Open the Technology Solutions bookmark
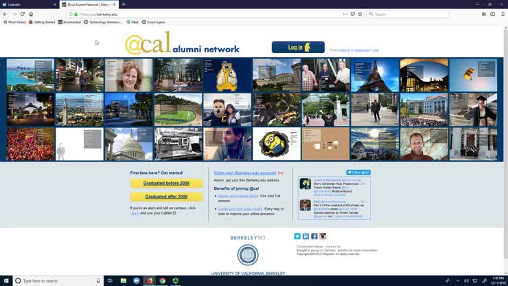This screenshot has height=286, width=508. (104, 22)
